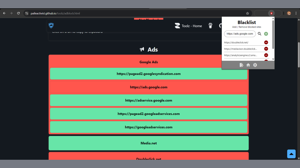Remove mediavisor.doubleclick entry from blacklist
300x168 pixels.
(x=266, y=49)
